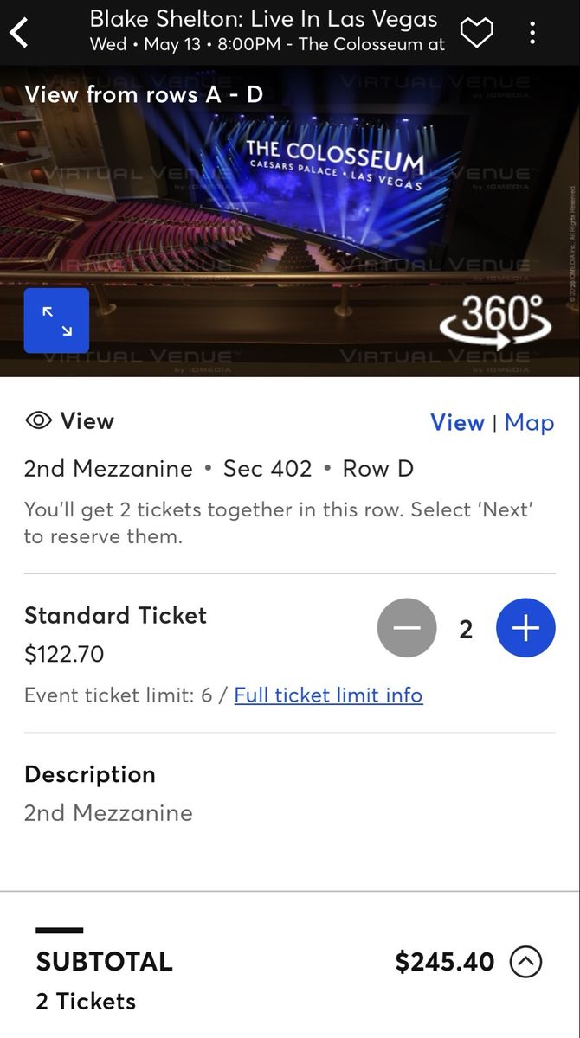This screenshot has height=1038, width=580.
Task: Tap the ticket quantity number 2
Action: [x=466, y=629]
